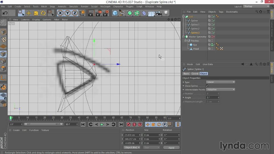Click the Autokeying button

[134, 125]
